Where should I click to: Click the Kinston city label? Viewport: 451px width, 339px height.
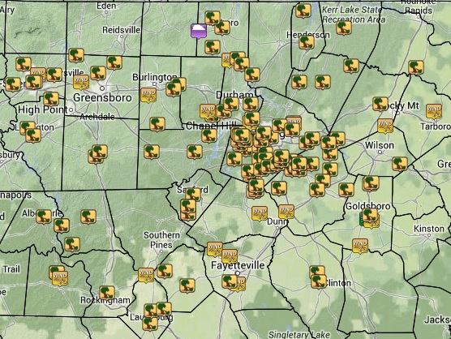click(x=429, y=229)
